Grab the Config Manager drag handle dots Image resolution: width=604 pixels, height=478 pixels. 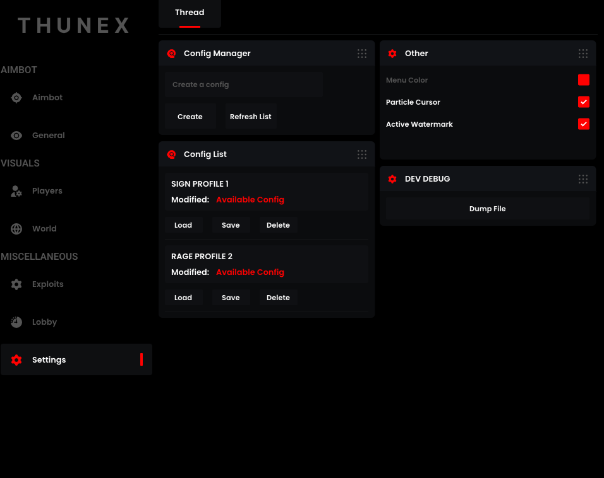[x=361, y=54]
